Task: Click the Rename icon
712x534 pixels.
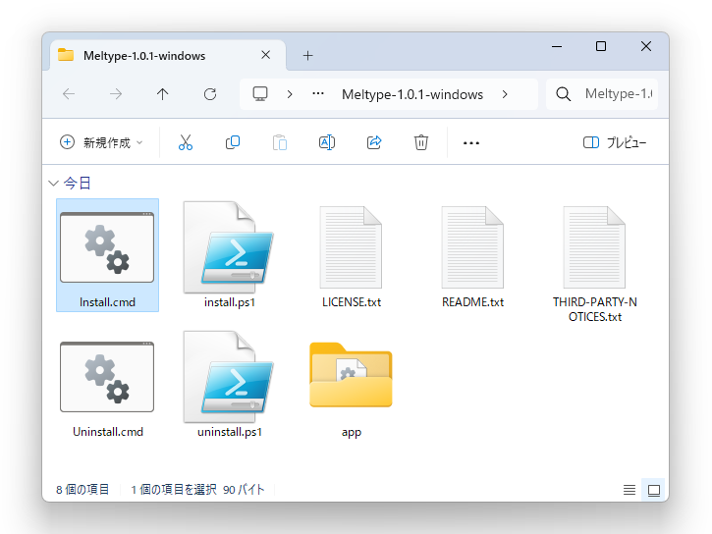Action: point(327,142)
